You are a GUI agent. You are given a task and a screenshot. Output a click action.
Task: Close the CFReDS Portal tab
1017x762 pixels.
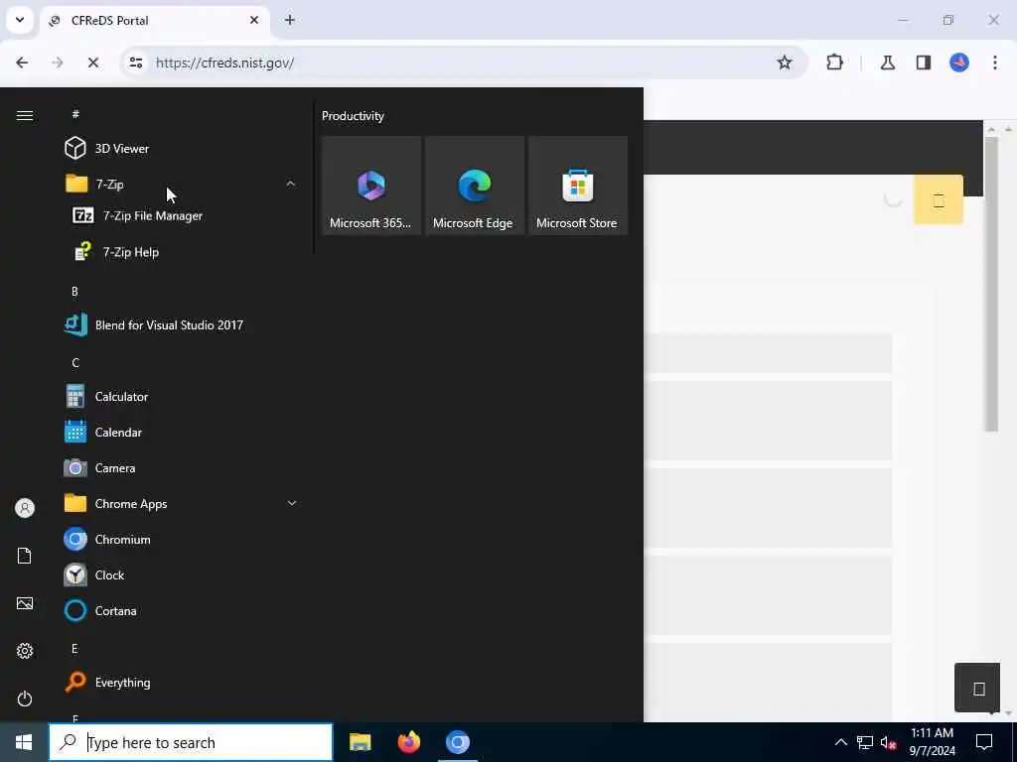pyautogui.click(x=254, y=20)
